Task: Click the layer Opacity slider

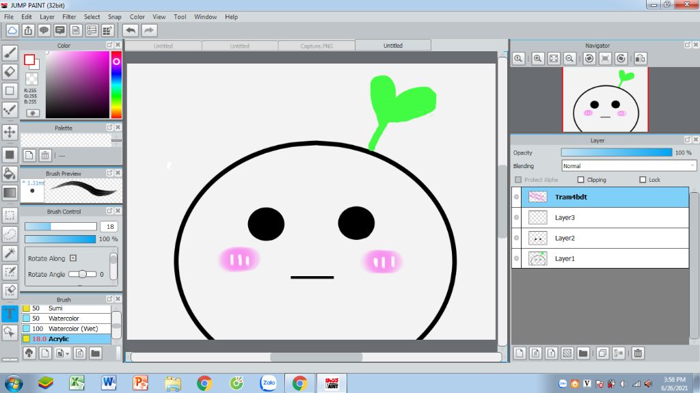Action: (617, 152)
